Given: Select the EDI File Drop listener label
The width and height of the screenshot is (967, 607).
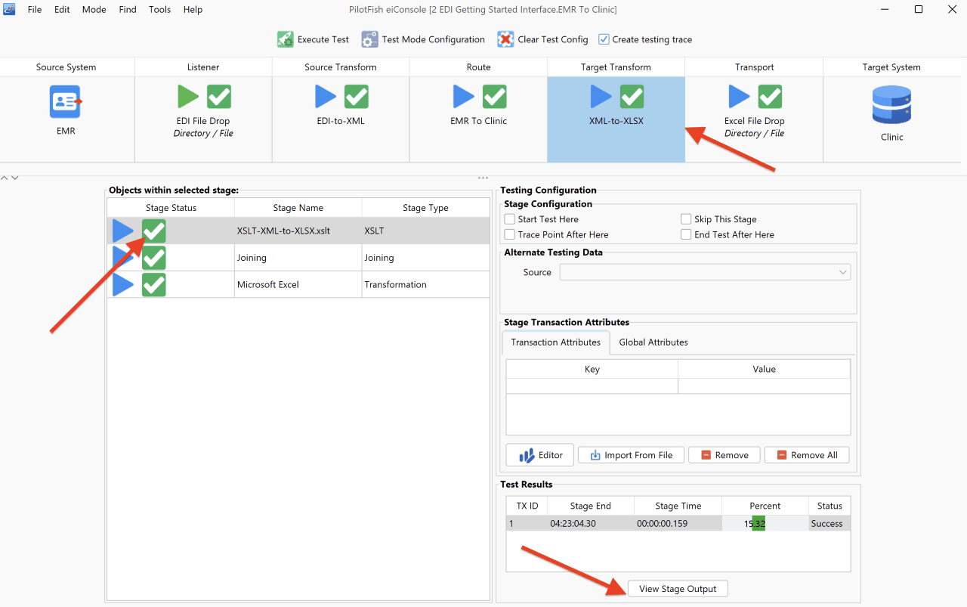Looking at the screenshot, I should click(203, 121).
